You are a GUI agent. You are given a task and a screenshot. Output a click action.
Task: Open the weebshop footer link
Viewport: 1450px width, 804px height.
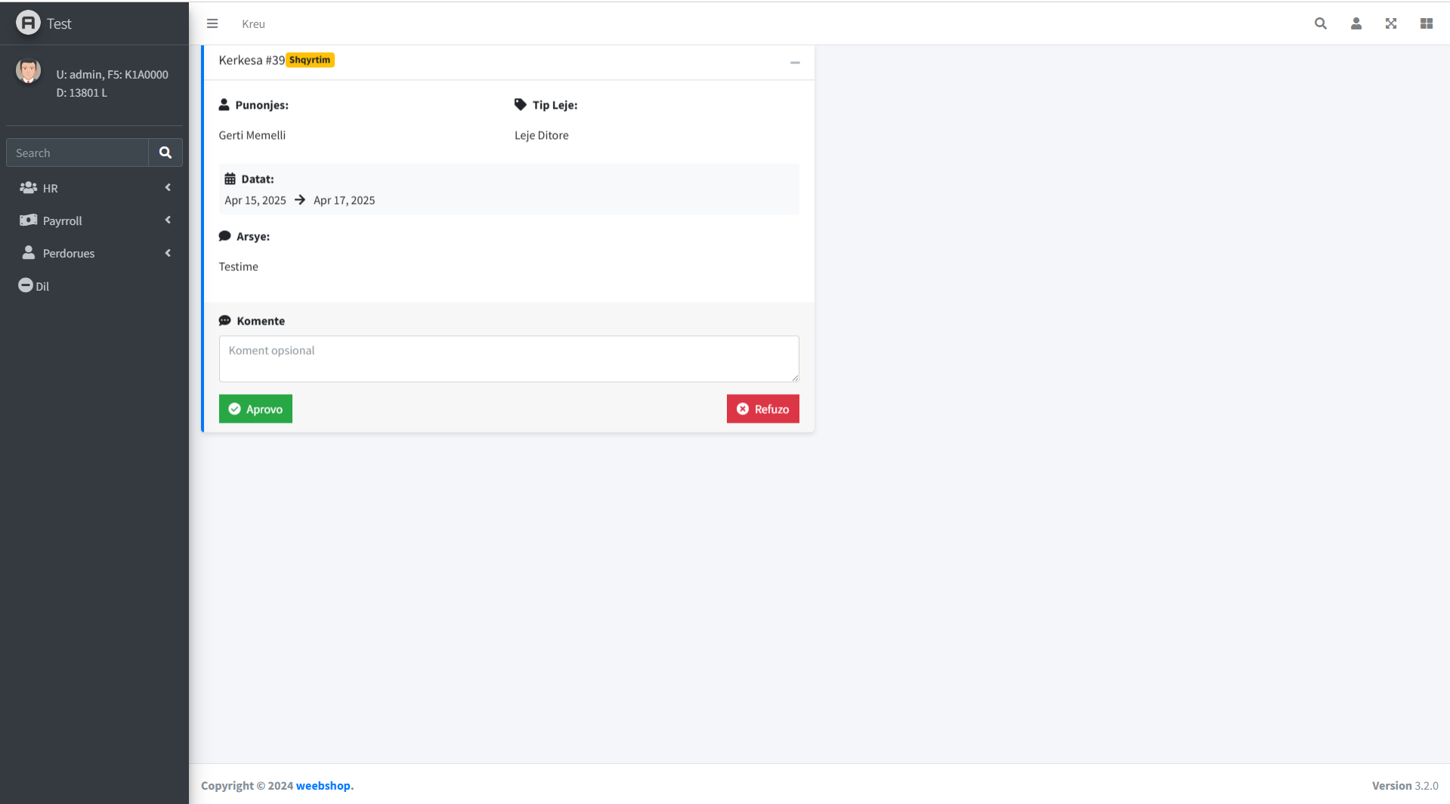pos(323,785)
